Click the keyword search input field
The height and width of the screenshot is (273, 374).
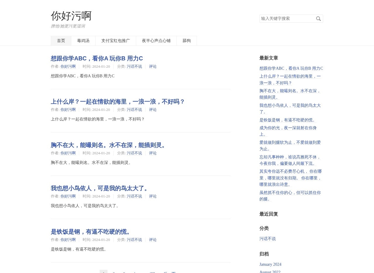coord(286,19)
